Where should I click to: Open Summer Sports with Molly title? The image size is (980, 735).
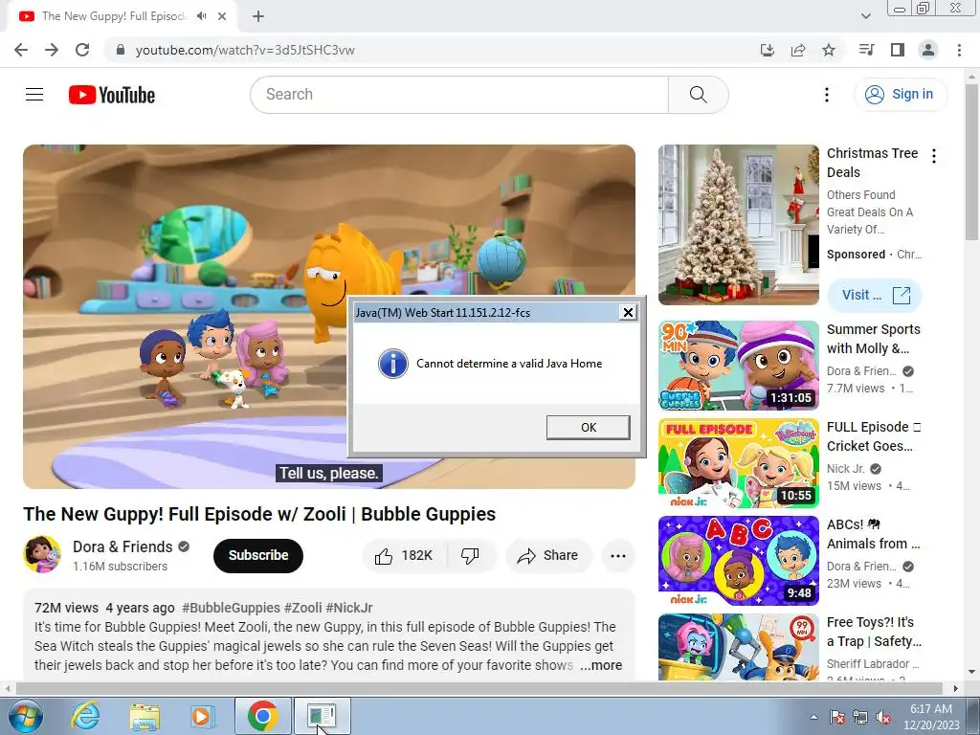coord(873,339)
